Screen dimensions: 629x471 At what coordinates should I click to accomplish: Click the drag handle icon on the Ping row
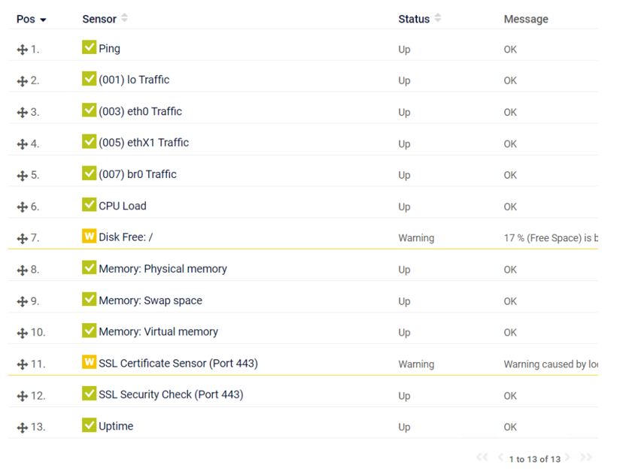[x=22, y=49]
